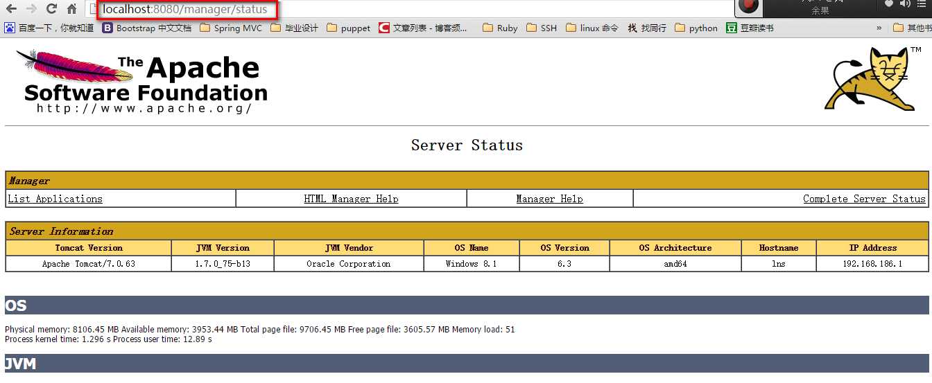Open the 其他书签 bookmarks folder
The image size is (932, 383).
pos(912,28)
